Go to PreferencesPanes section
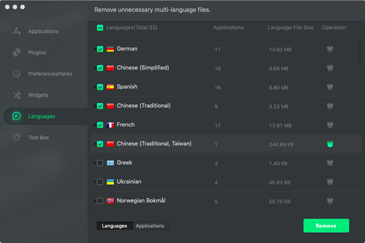 click(x=50, y=74)
